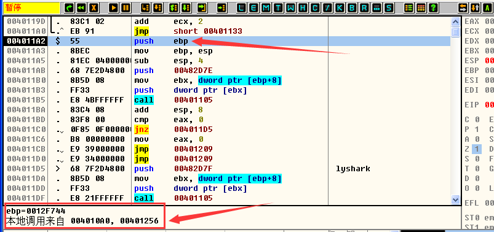494x232 pixels.
Task: Click the local calls from 004010A0 line
Action: click(82, 222)
